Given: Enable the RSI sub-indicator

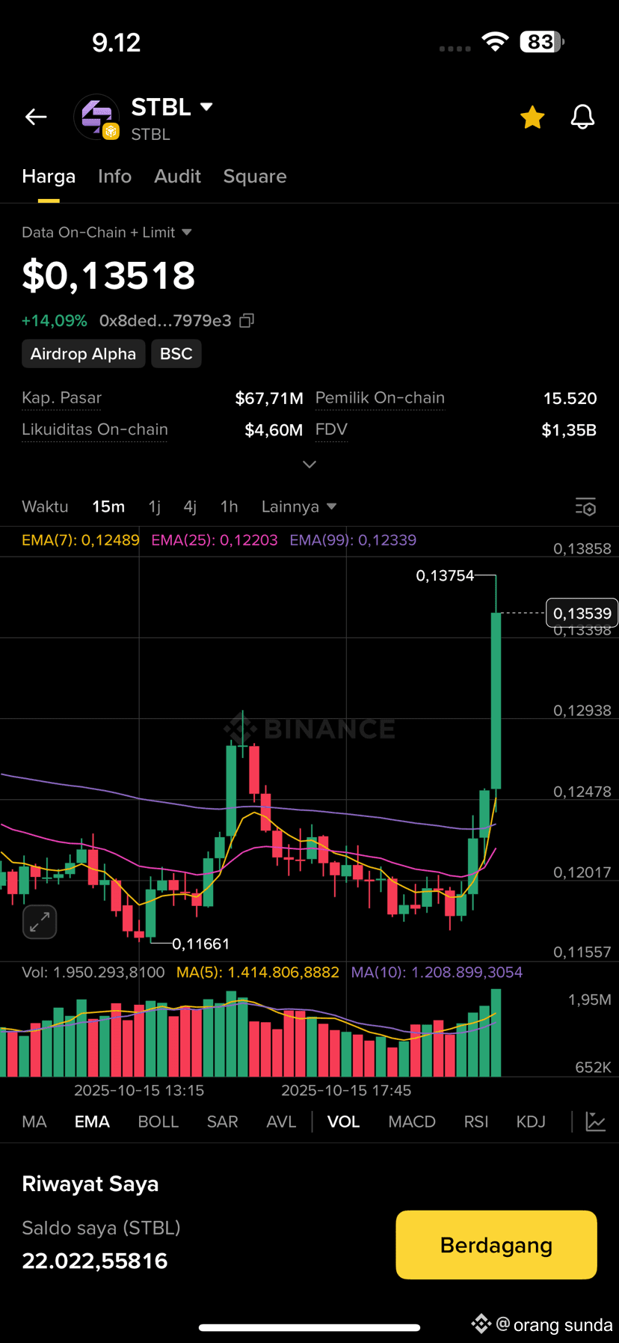Looking at the screenshot, I should [476, 1122].
